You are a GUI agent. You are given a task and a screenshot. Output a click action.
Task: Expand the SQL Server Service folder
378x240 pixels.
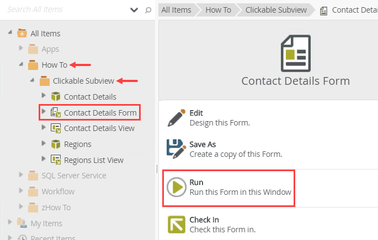(21, 175)
